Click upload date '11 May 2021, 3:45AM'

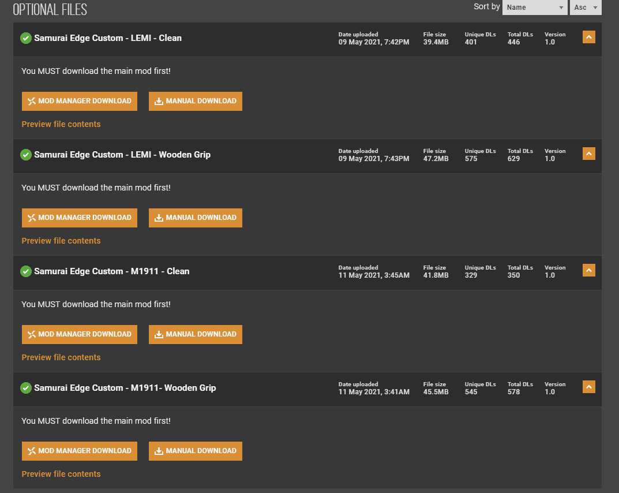(374, 275)
